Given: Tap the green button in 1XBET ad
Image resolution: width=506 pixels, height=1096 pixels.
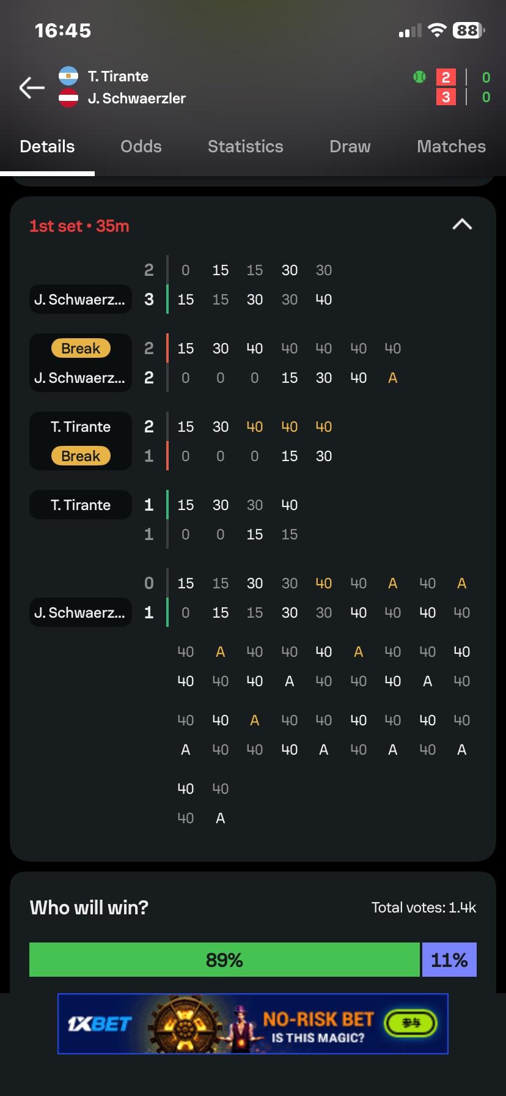Looking at the screenshot, I should (x=411, y=1023).
